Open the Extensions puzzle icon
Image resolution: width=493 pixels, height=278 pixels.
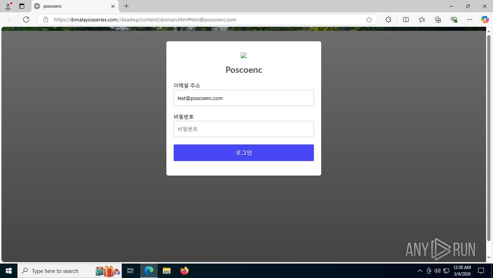click(x=388, y=20)
